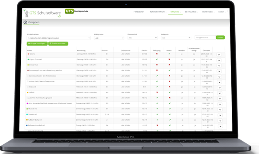Click the red Belegung cross in Gitarre row
This screenshot has width=259, height=155.
tap(157, 54)
